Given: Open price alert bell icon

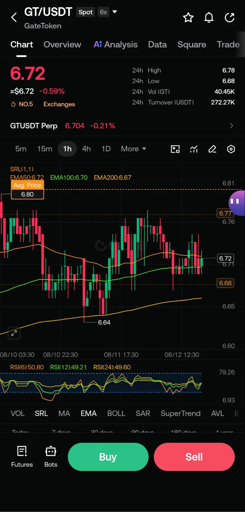Looking at the screenshot, I should coord(209,17).
